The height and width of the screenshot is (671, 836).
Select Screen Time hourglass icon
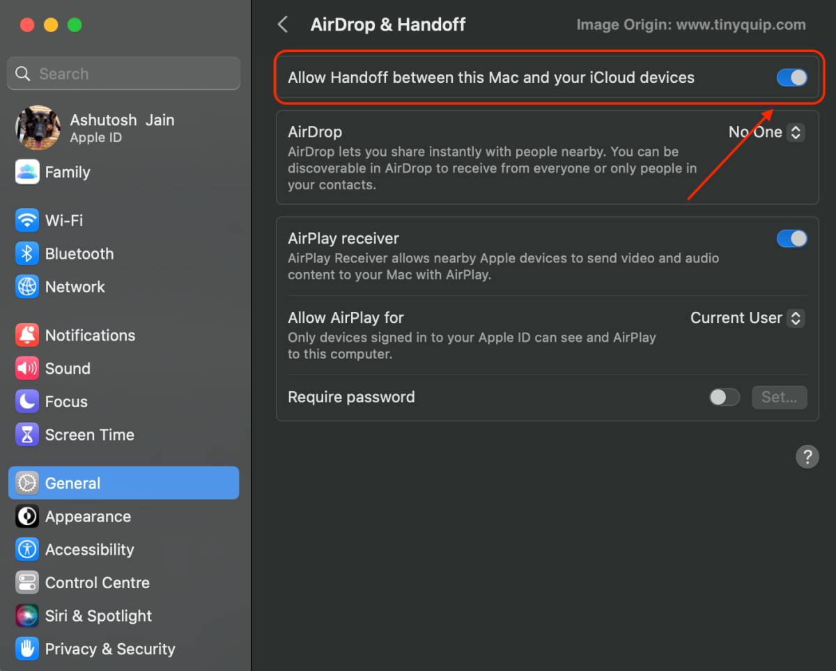point(27,435)
